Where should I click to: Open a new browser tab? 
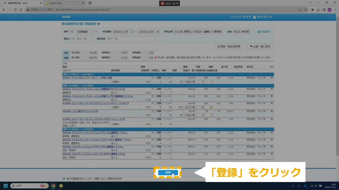tap(90, 3)
